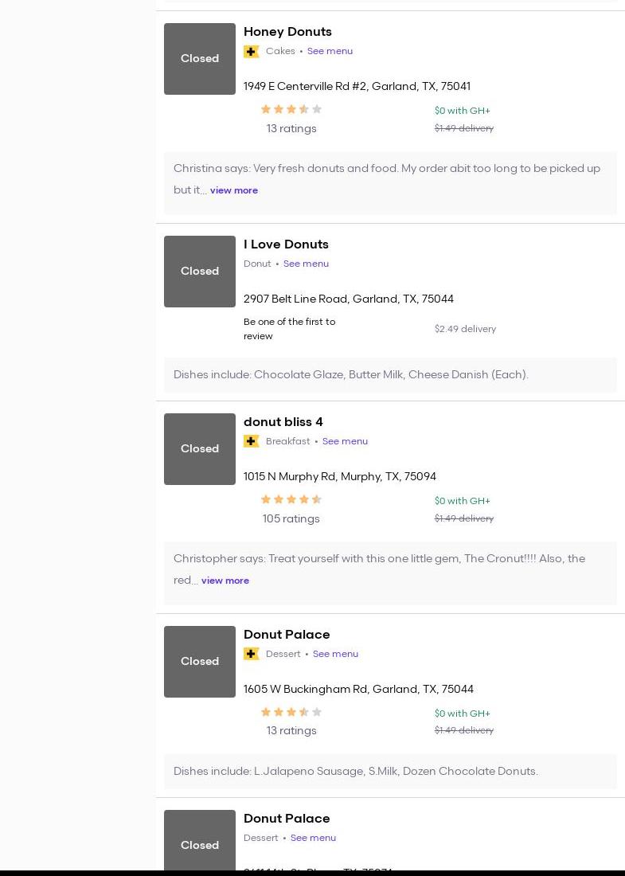Screen dimensions: 625x876
Task: Click the Closed thumbnail for Honey Donuts
Action: click(200, 59)
